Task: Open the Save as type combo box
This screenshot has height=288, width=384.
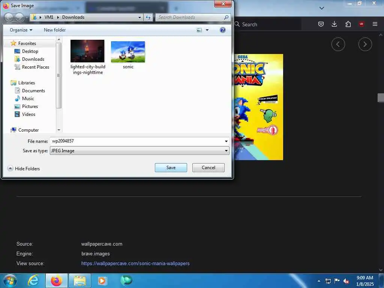Action: (139, 151)
